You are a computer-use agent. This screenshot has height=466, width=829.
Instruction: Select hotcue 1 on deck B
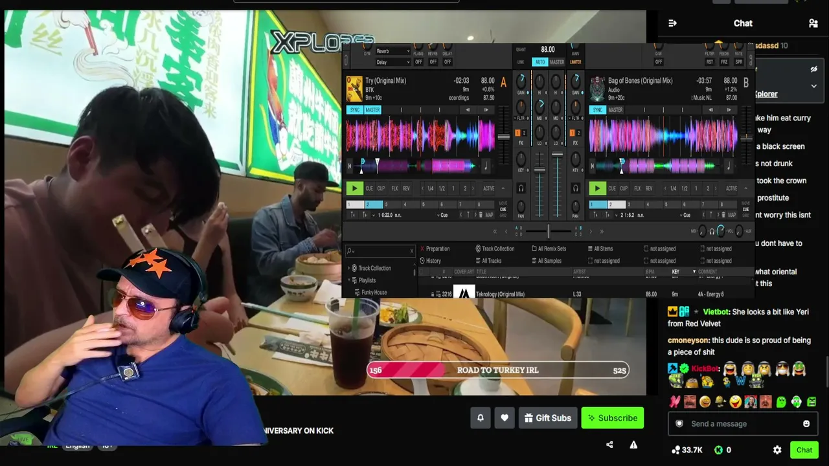pos(598,205)
